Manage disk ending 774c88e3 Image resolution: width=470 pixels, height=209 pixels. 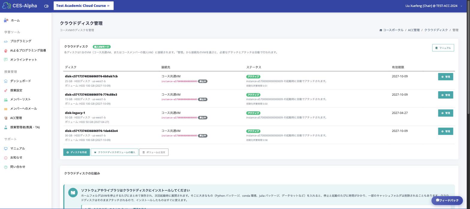(445, 95)
